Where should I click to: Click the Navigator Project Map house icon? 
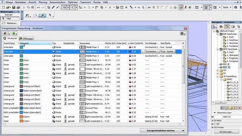pyautogui.click(x=221, y=27)
